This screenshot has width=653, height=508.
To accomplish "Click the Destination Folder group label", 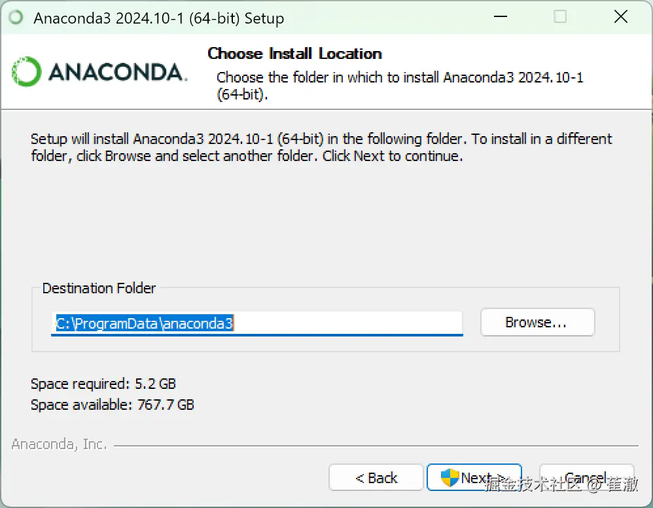I will pyautogui.click(x=99, y=288).
